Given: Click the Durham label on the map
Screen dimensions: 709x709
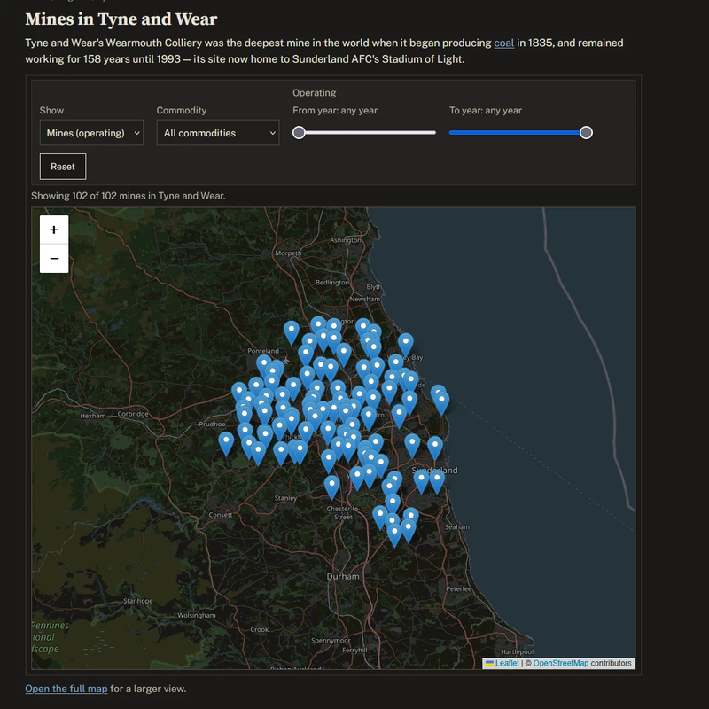Looking at the screenshot, I should pyautogui.click(x=343, y=577).
